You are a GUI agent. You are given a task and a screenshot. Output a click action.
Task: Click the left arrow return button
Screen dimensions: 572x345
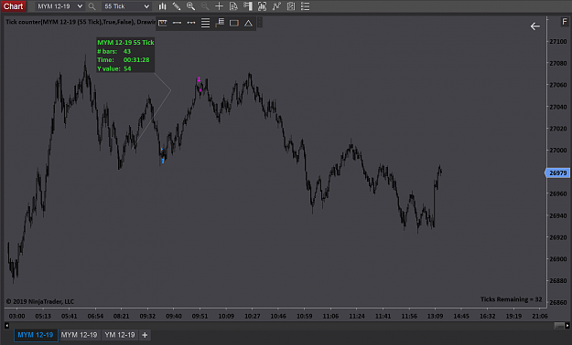pos(534,26)
